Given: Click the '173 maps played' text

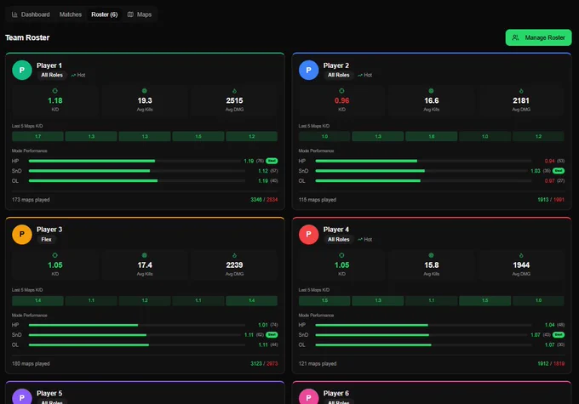Looking at the screenshot, I should (x=31, y=200).
